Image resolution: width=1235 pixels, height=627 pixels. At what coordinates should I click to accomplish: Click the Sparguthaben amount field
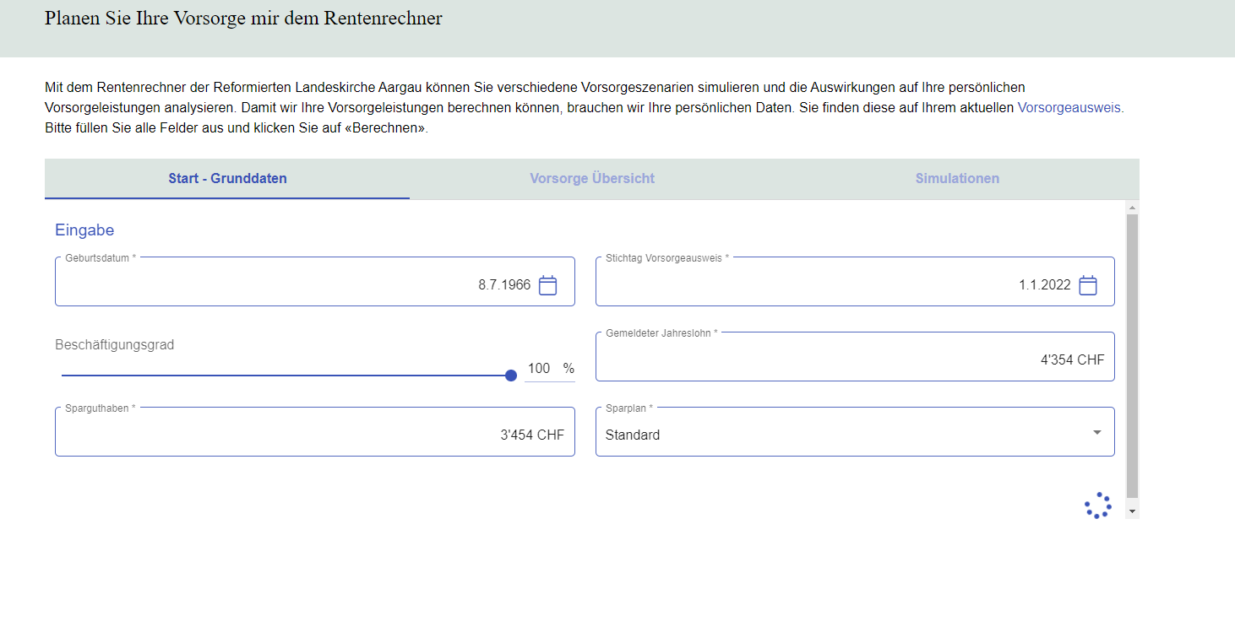point(314,435)
